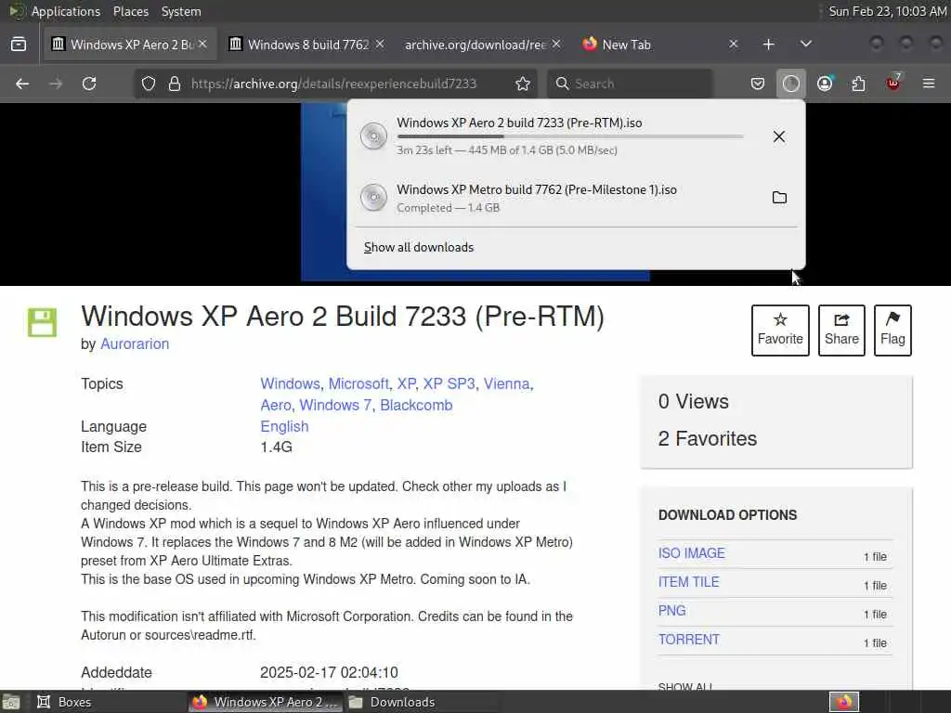Open the Firefox account icon

825,84
